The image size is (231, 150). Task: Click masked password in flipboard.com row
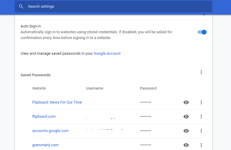[146, 116]
